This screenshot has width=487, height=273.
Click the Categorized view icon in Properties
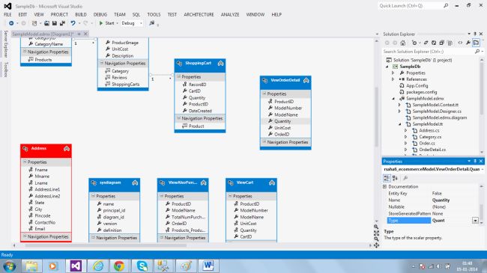pos(387,178)
